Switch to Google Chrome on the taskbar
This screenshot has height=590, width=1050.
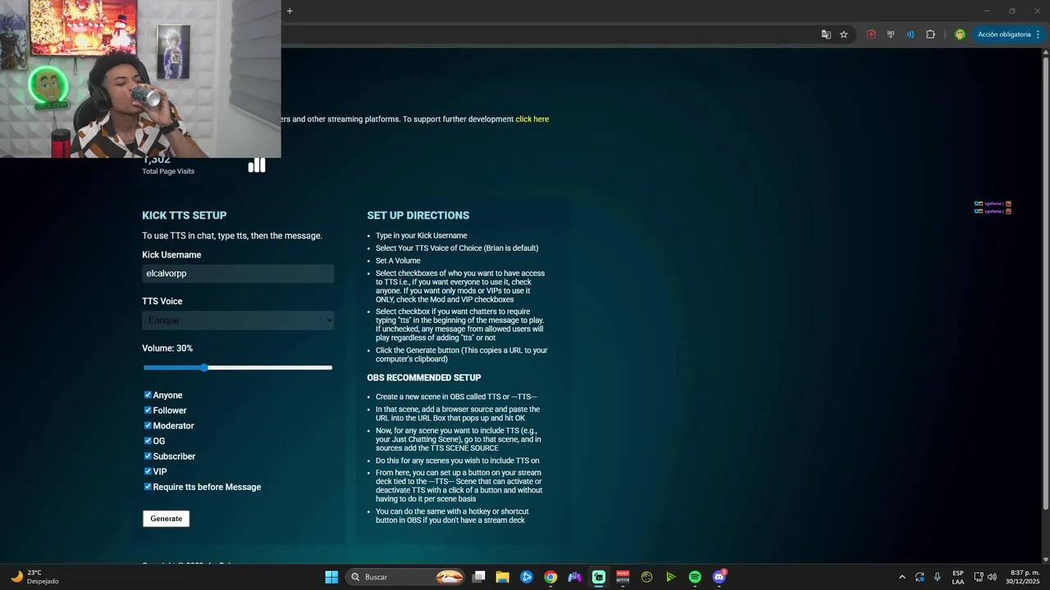[550, 577]
